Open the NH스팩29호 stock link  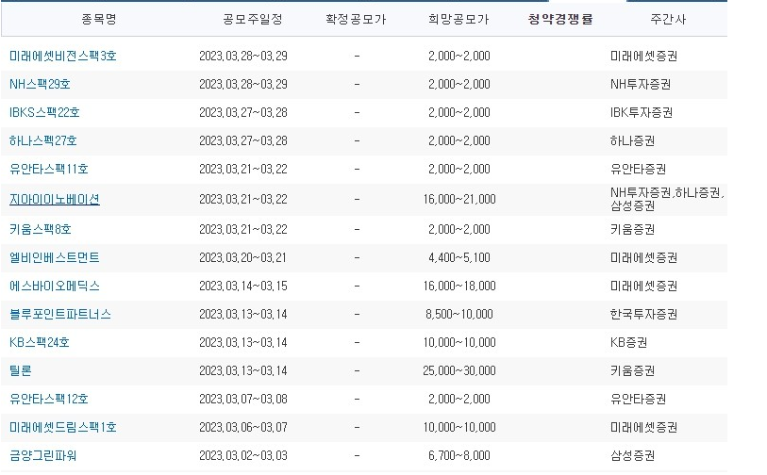tap(40, 85)
